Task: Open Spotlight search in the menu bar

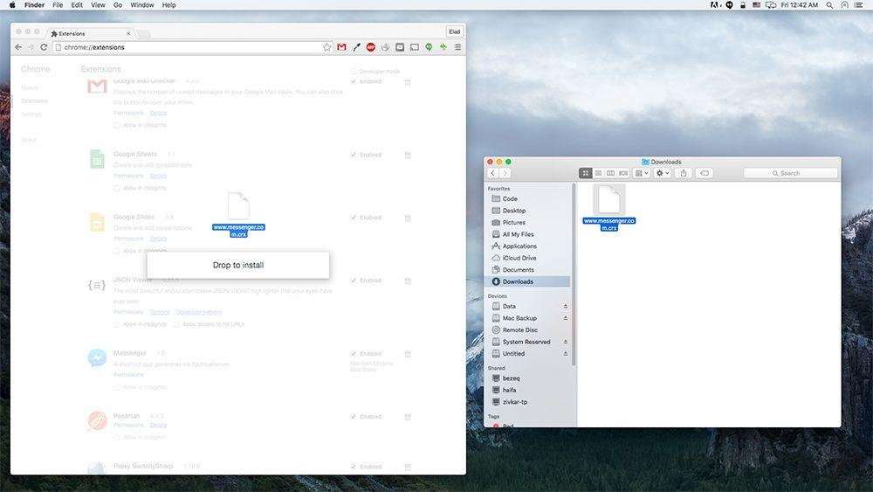Action: point(829,5)
